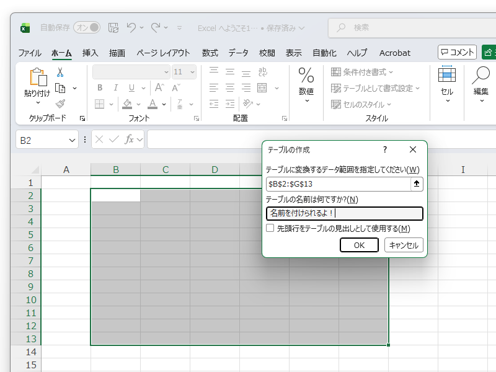Click the collapse-range arrow beside $B$2:$G$13
This screenshot has height=372, width=496.
(x=417, y=184)
